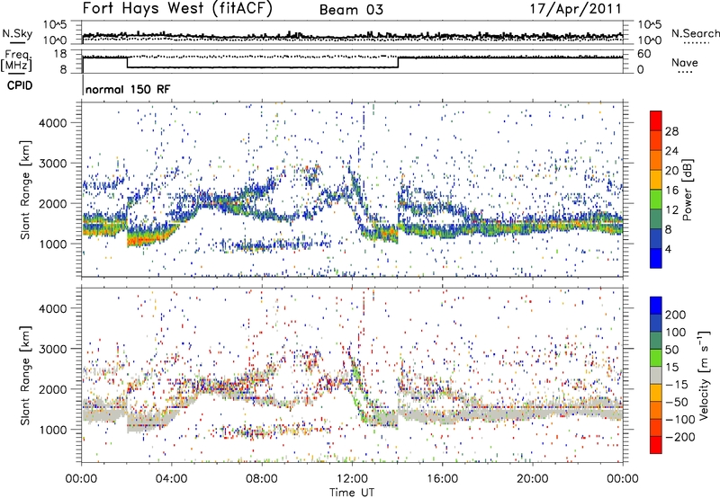Click the date '17/Apr/2011'
The image size is (720, 498).
click(576, 9)
